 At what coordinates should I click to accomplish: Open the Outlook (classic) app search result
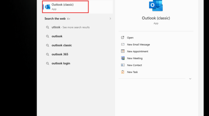click(x=78, y=7)
